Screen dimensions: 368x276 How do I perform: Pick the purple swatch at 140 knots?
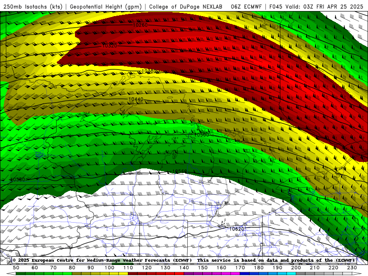point(189,274)
